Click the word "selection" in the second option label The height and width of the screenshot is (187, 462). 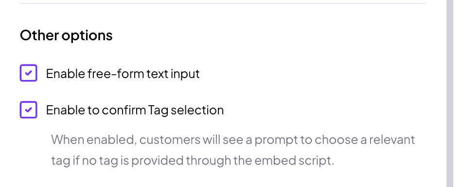tap(197, 110)
